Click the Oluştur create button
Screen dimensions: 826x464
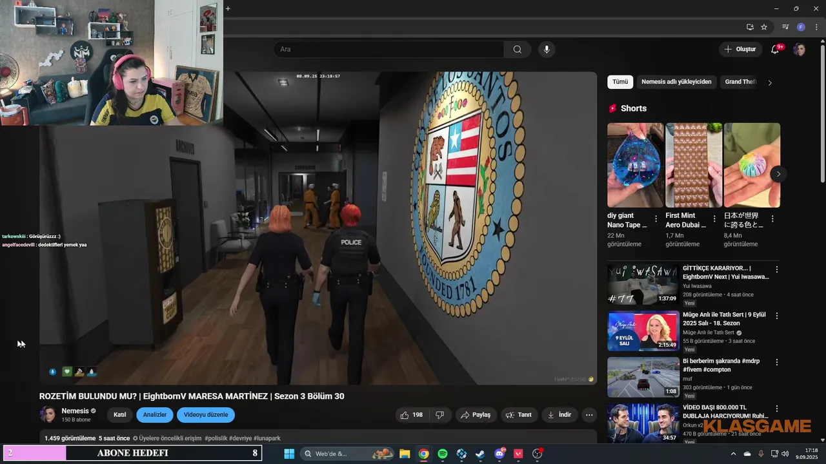pos(740,50)
